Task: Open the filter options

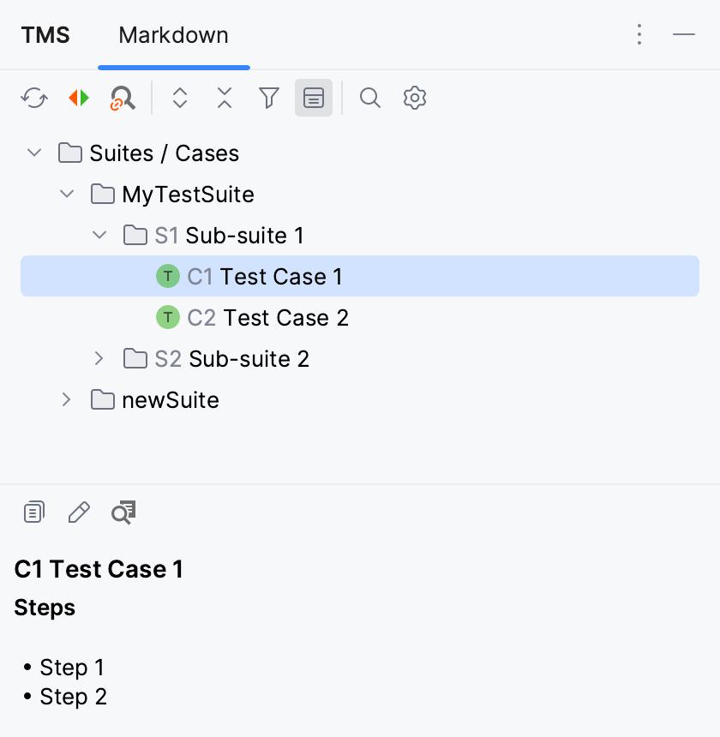Action: [268, 98]
